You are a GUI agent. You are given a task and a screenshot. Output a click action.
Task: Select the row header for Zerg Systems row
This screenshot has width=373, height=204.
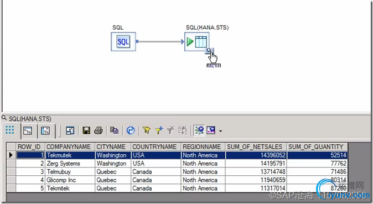[11, 164]
